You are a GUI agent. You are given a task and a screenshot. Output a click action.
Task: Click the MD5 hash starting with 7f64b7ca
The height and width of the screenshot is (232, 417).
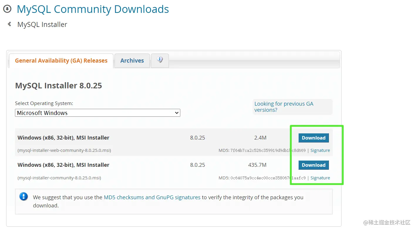tap(268, 150)
